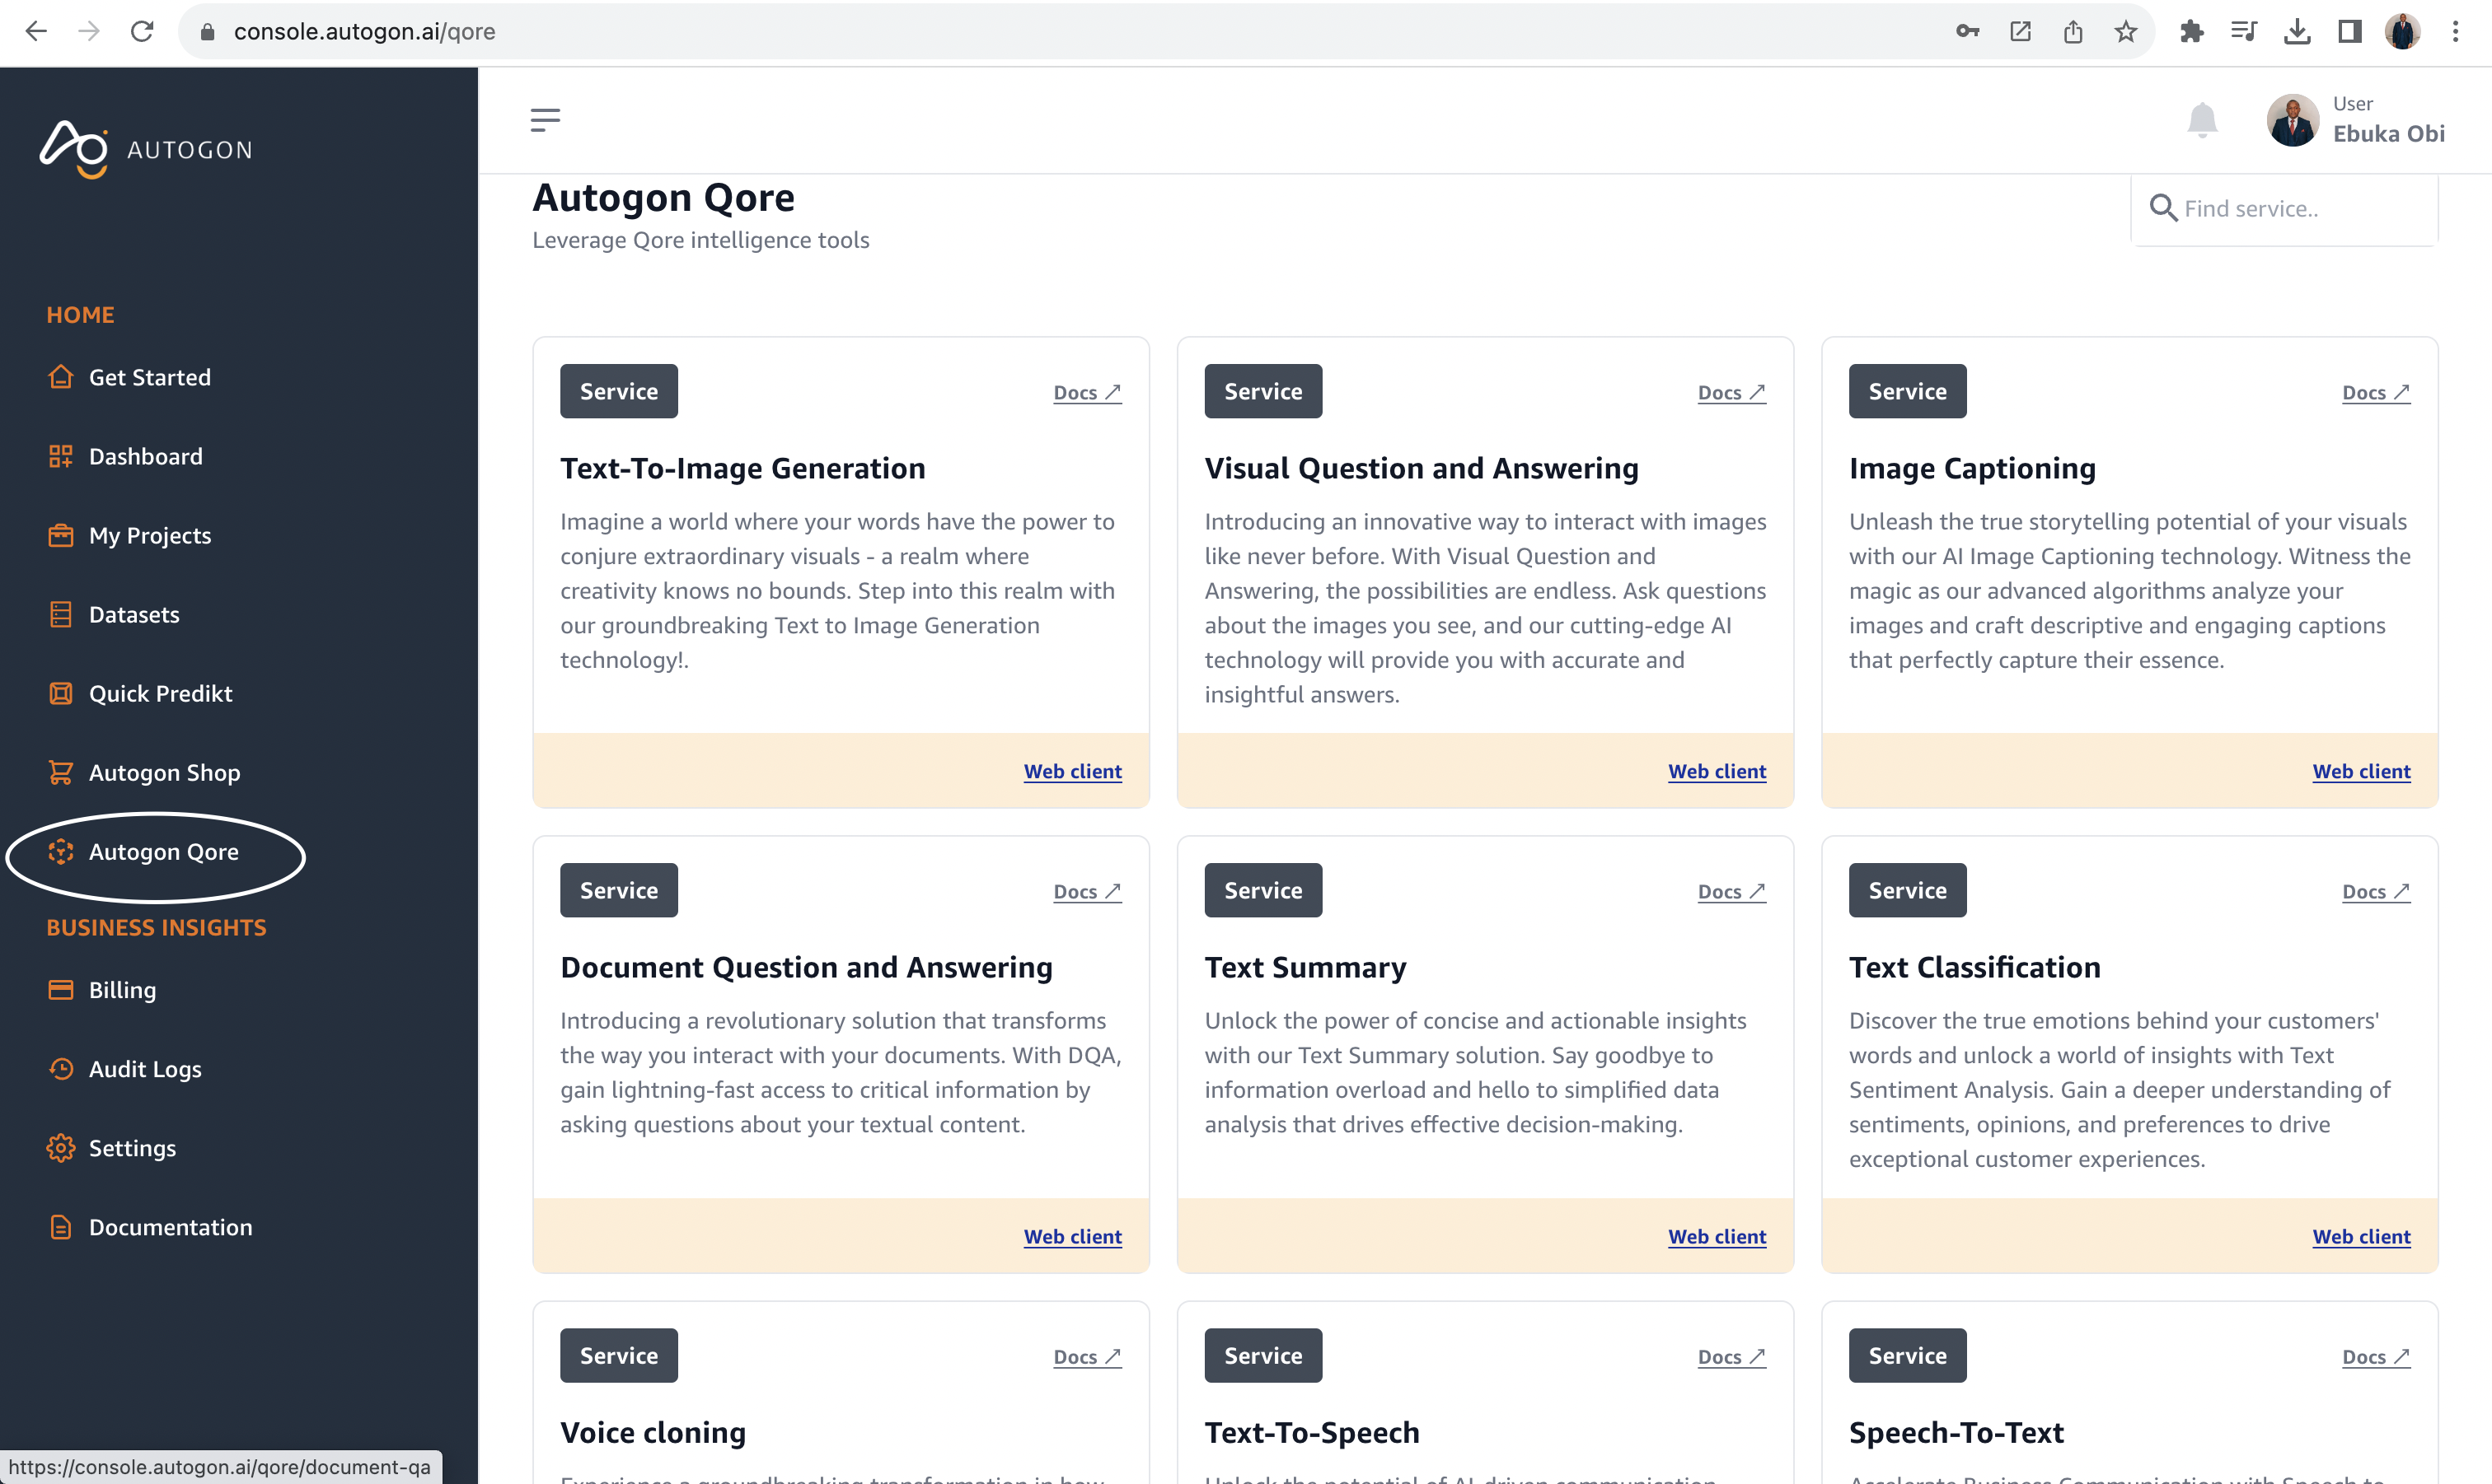The height and width of the screenshot is (1484, 2492).
Task: Click the Quick Predikt icon
Action: (x=61, y=693)
